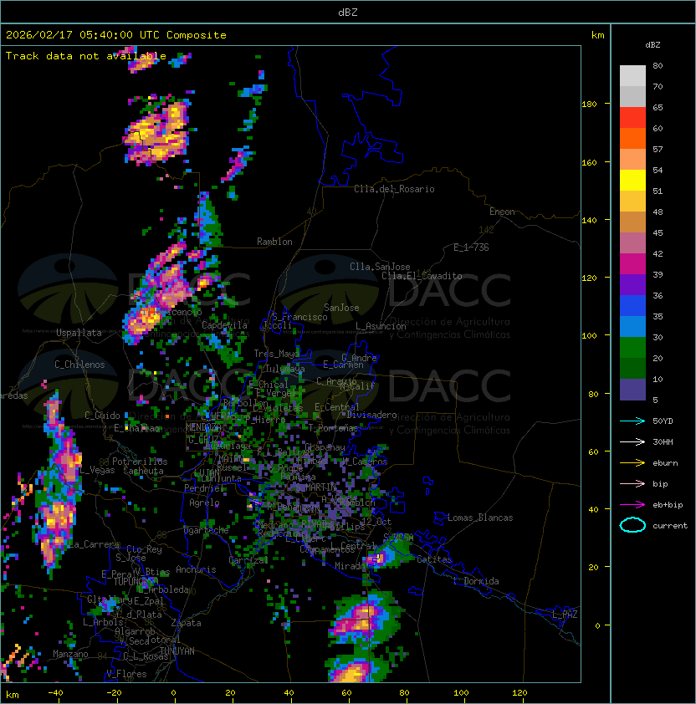696x704 pixels.
Task: Select the magenta 39-42 dBZ swatch
Action: click(x=632, y=264)
